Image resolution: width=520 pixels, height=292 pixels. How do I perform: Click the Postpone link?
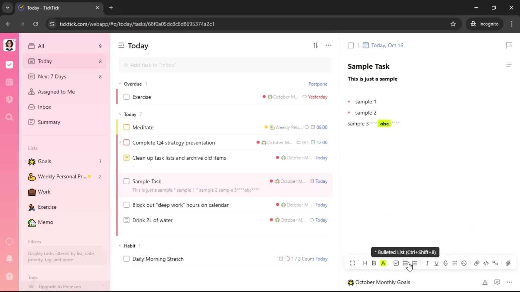(318, 84)
